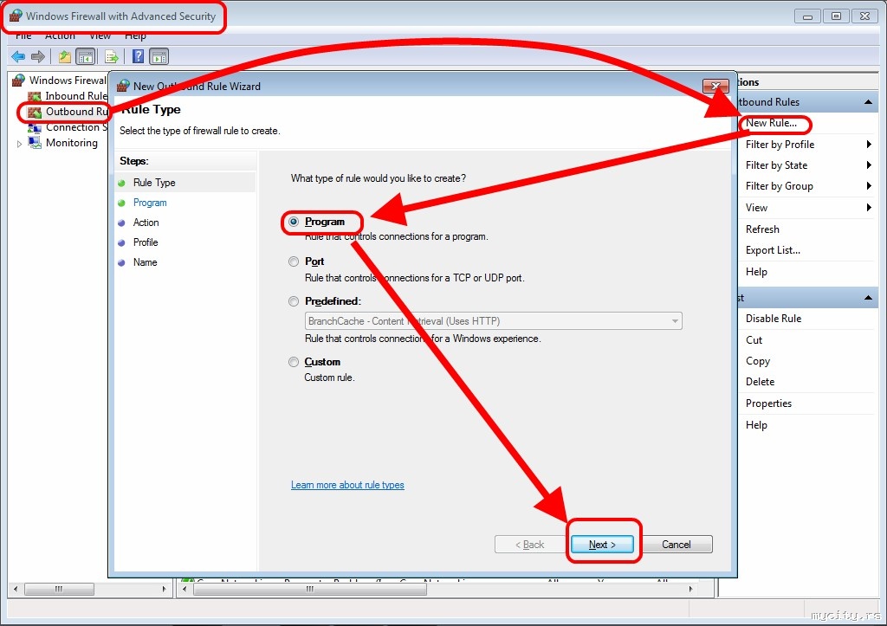The width and height of the screenshot is (887, 626).
Task: Click the Back arrow toolbar icon
Action: 18,56
